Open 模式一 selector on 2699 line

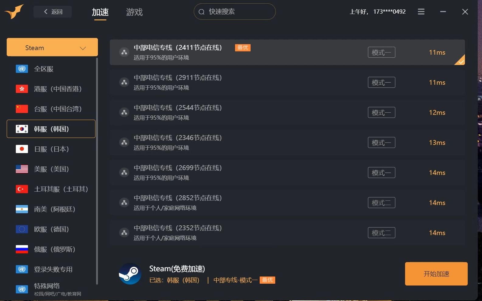381,173
